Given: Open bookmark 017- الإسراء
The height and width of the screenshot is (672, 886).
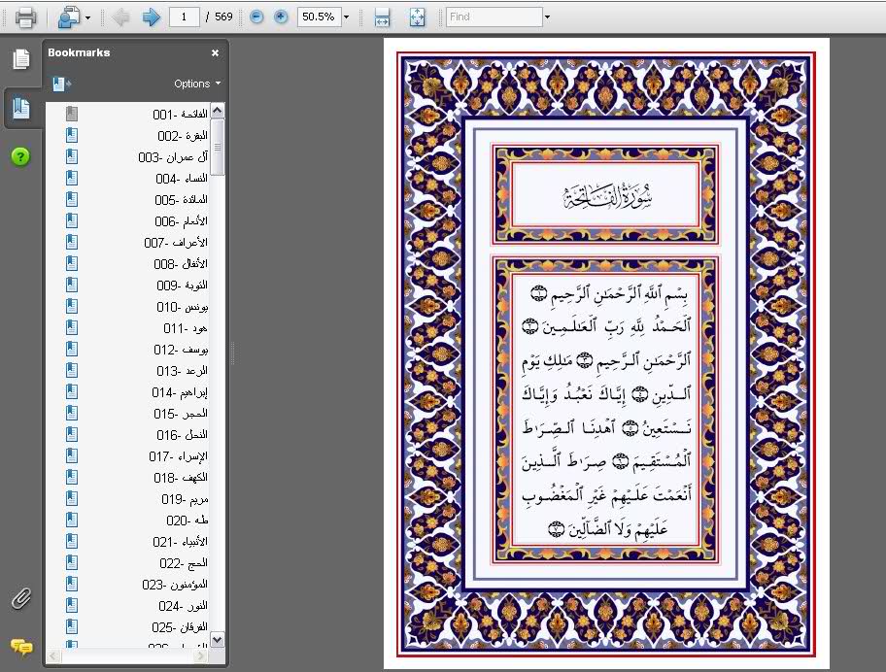Looking at the screenshot, I should [178, 456].
